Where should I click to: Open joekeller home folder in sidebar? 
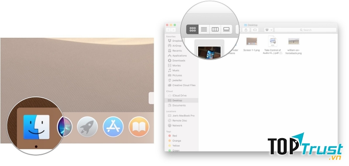pyautogui.click(x=175, y=80)
